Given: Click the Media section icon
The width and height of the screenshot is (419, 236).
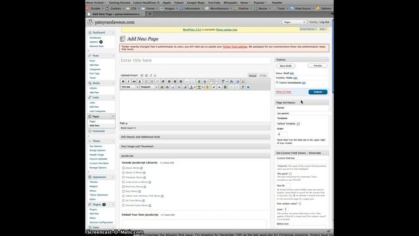Looking at the screenshot, I should point(90,83).
